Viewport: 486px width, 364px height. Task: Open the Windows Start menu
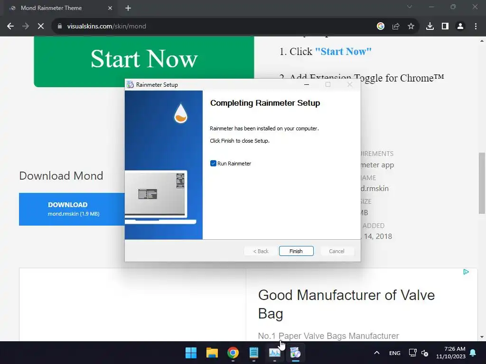(x=191, y=353)
